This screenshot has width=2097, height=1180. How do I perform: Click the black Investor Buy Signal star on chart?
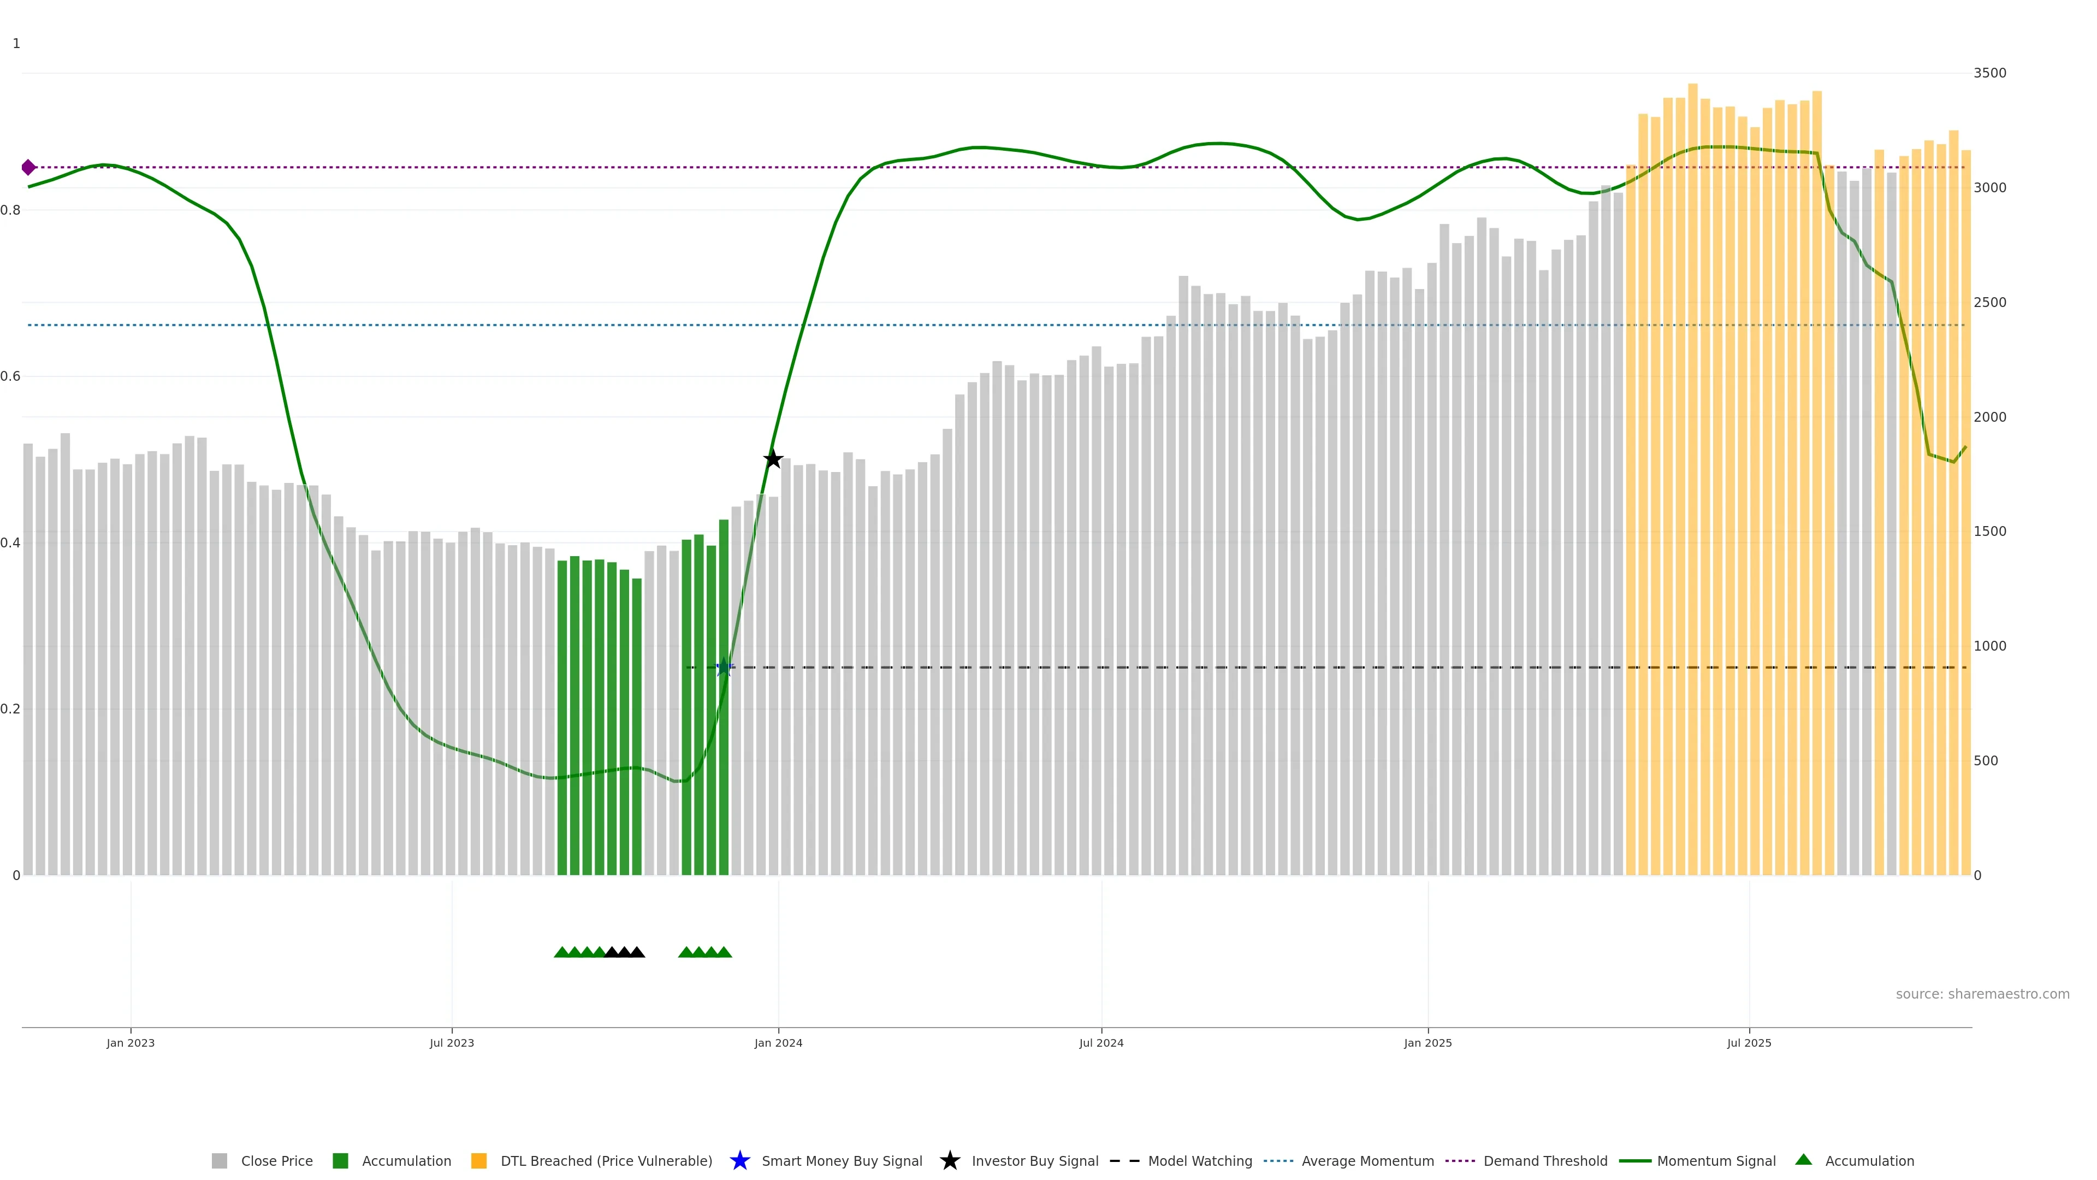tap(773, 459)
